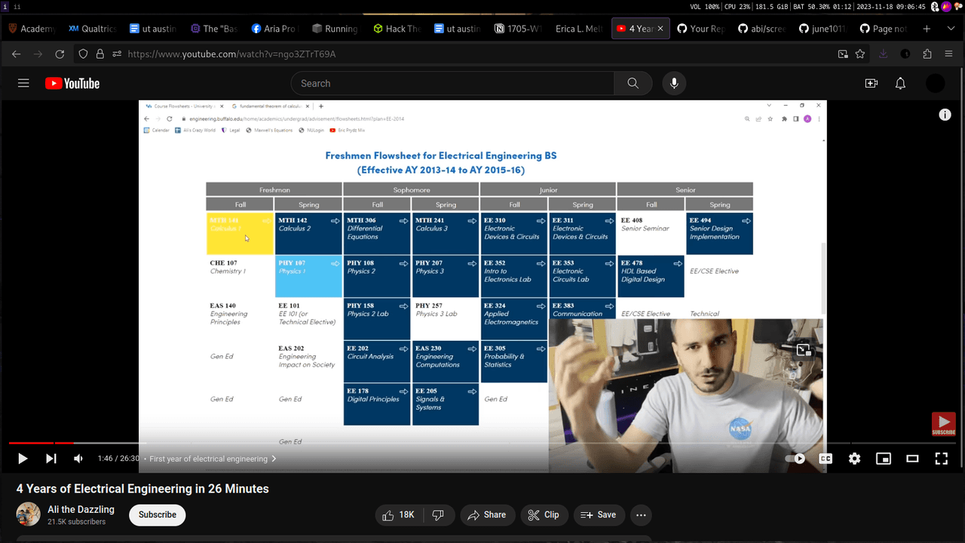Viewport: 965px width, 543px height.
Task: Switch to the 'Hack Th' browser tab
Action: pos(397,29)
